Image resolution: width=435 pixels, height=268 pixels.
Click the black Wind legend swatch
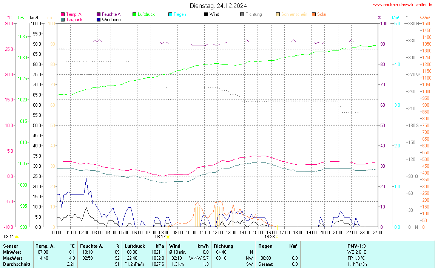tap(206, 14)
